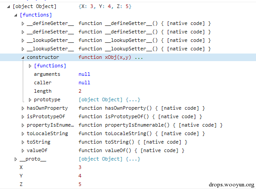Viewport: 256px width, 190px height.
Task: Expand the __lookupGetter__ function entry
Action: point(23,41)
